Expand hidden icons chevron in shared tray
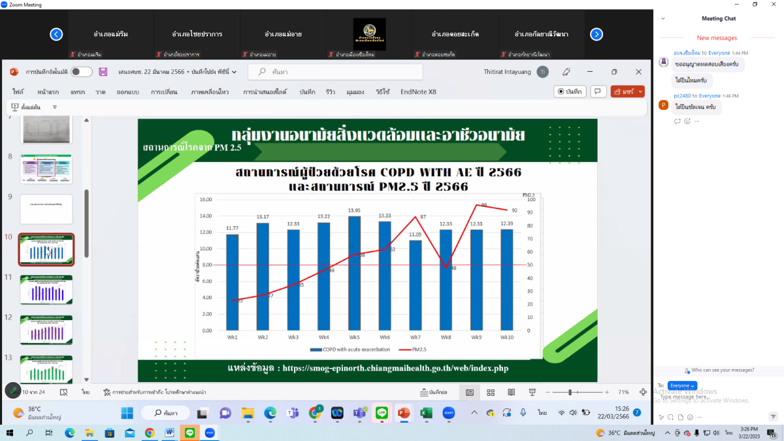The height and width of the screenshot is (441, 784). point(475,413)
